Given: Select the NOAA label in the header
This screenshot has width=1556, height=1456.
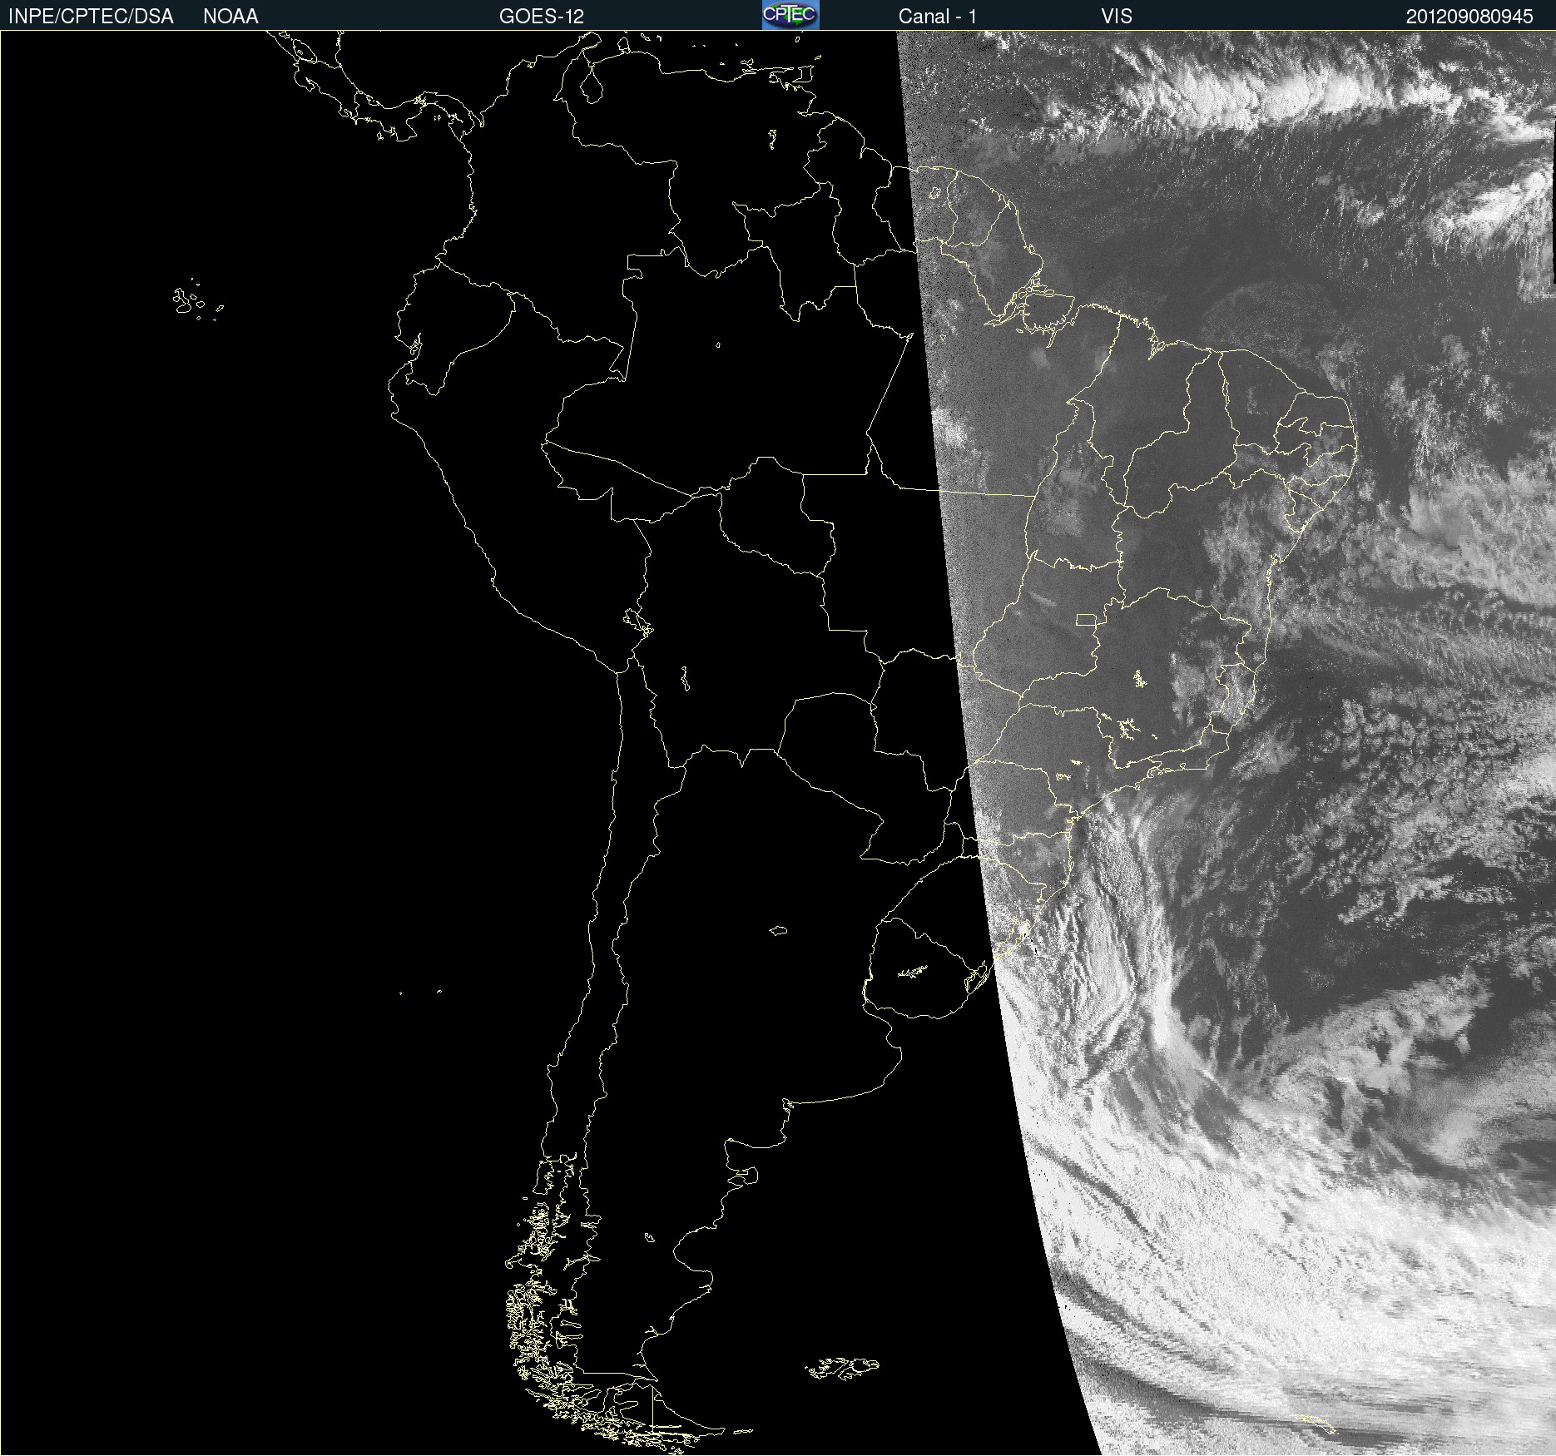Looking at the screenshot, I should click(230, 17).
